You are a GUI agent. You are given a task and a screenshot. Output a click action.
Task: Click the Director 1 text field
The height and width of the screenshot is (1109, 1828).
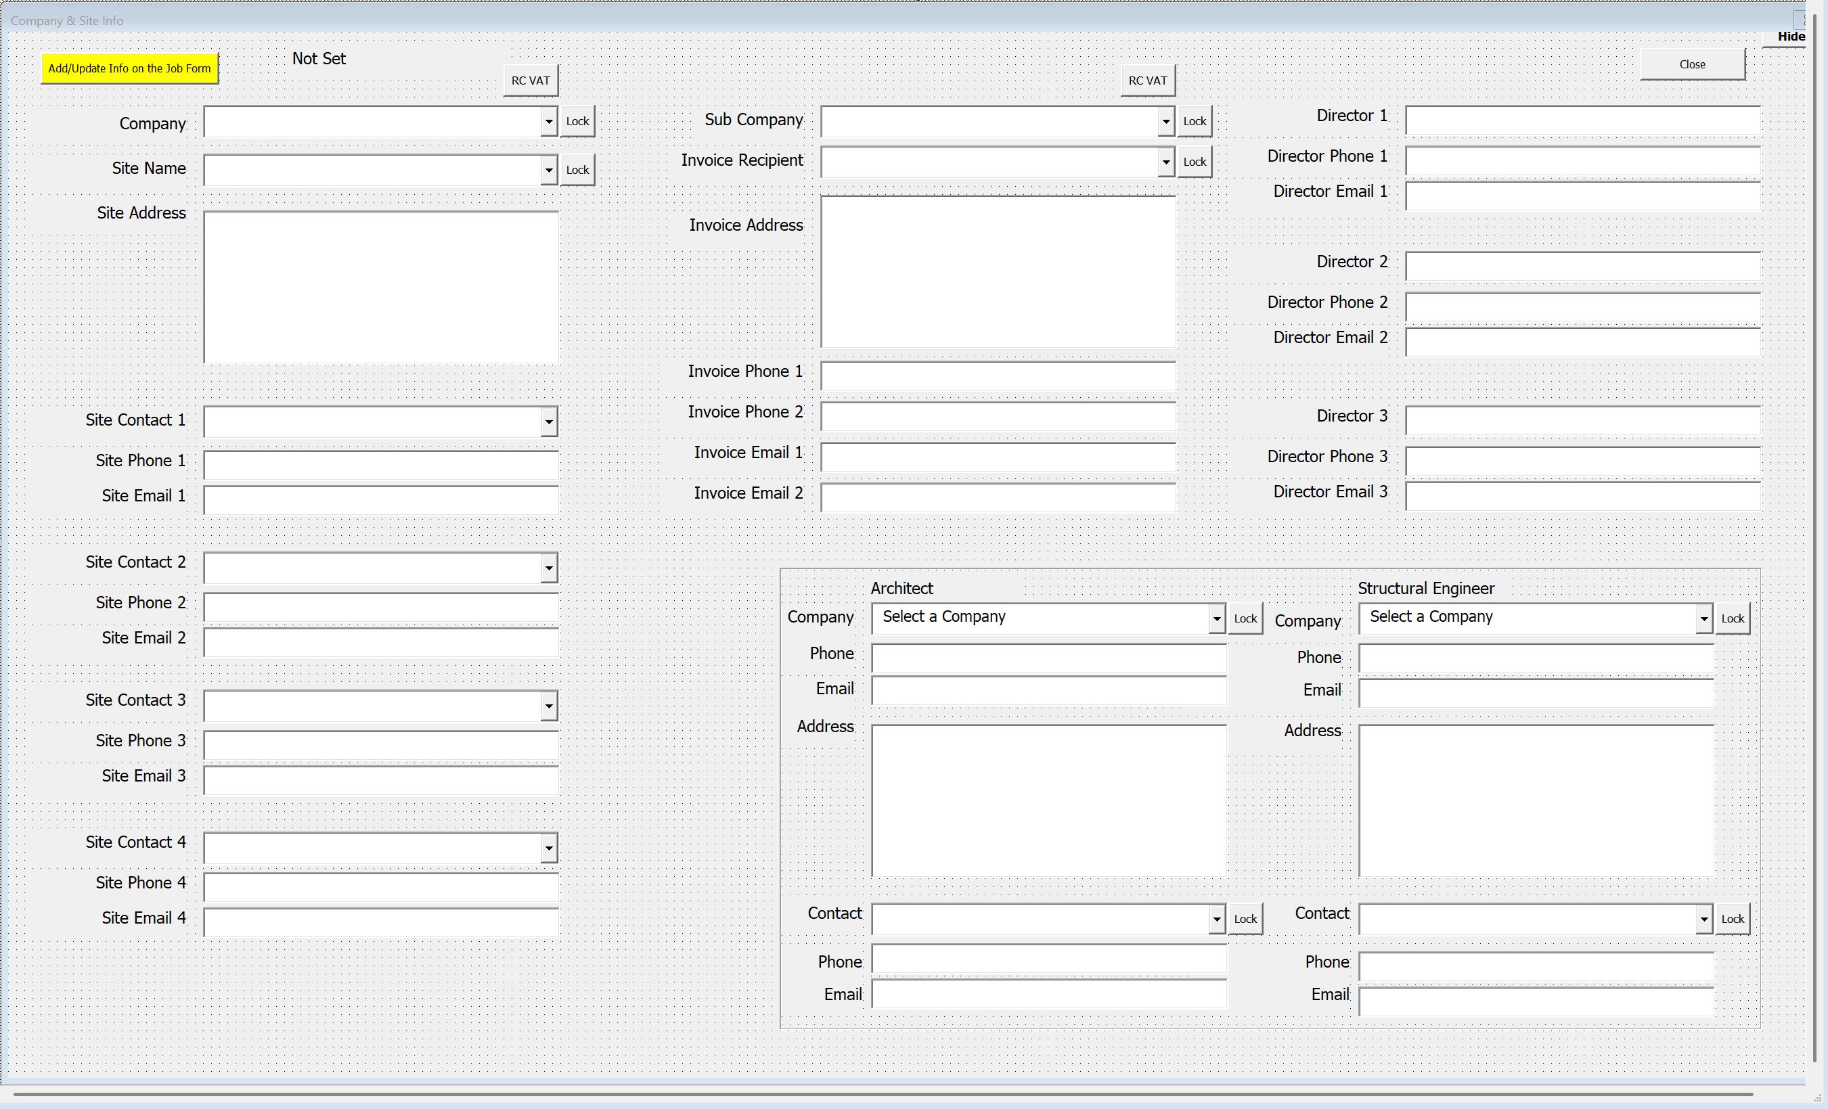1582,120
